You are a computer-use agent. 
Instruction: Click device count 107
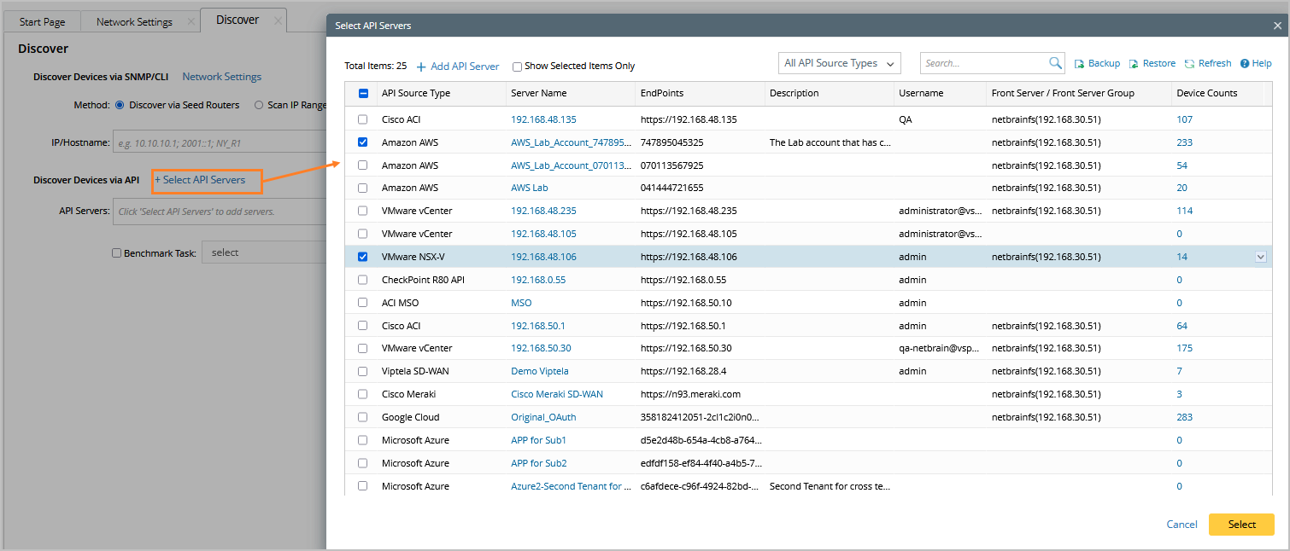click(1184, 119)
